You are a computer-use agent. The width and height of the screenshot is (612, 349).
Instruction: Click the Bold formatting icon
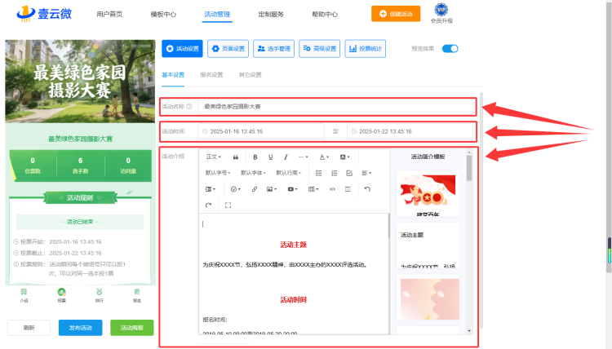coord(255,157)
